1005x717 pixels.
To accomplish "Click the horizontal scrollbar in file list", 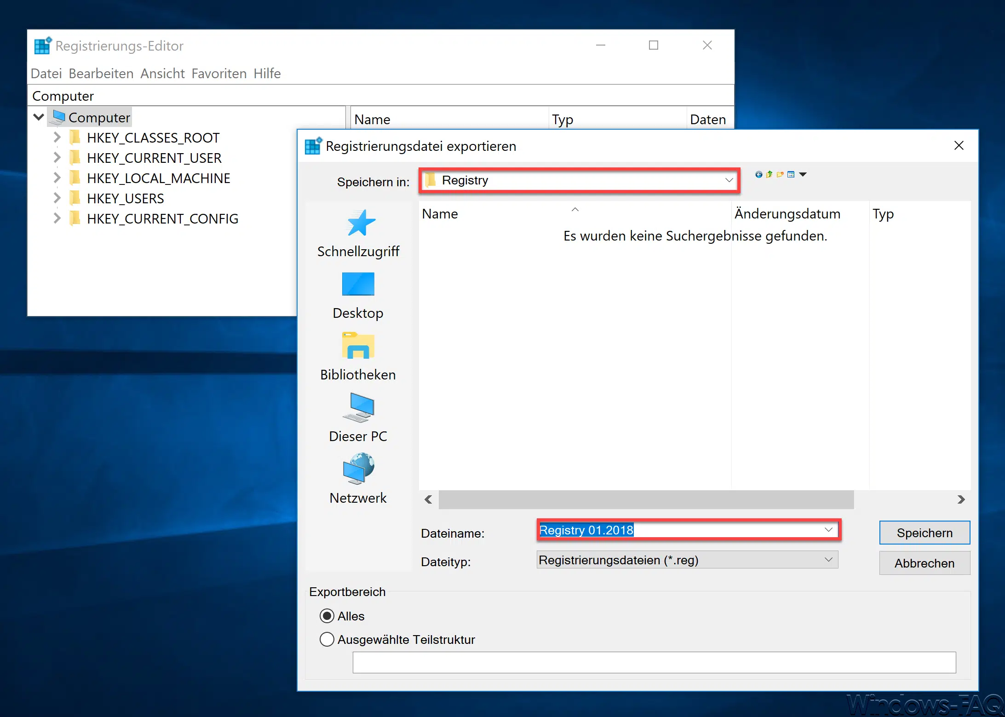I will click(646, 499).
